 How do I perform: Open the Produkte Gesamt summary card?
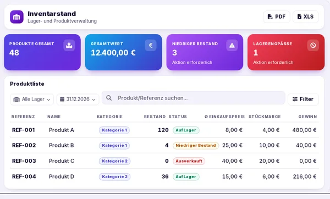pyautogui.click(x=42, y=52)
